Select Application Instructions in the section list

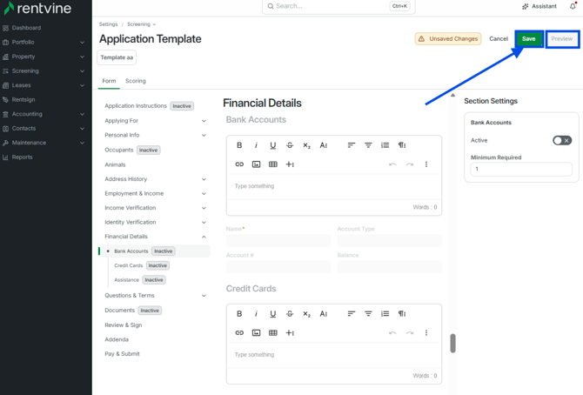coord(136,105)
